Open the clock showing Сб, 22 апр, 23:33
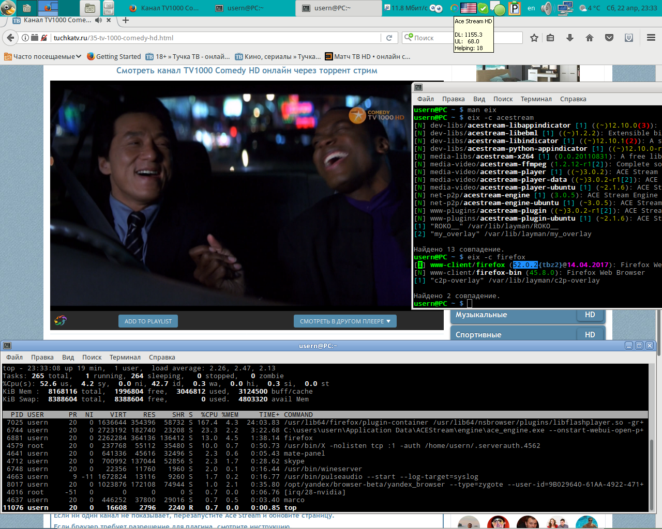This screenshot has height=529, width=662. click(x=631, y=8)
